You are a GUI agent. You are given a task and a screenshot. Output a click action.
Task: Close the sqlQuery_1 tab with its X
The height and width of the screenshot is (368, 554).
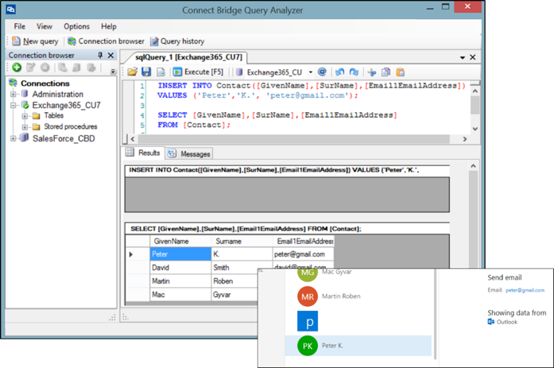coord(472,57)
